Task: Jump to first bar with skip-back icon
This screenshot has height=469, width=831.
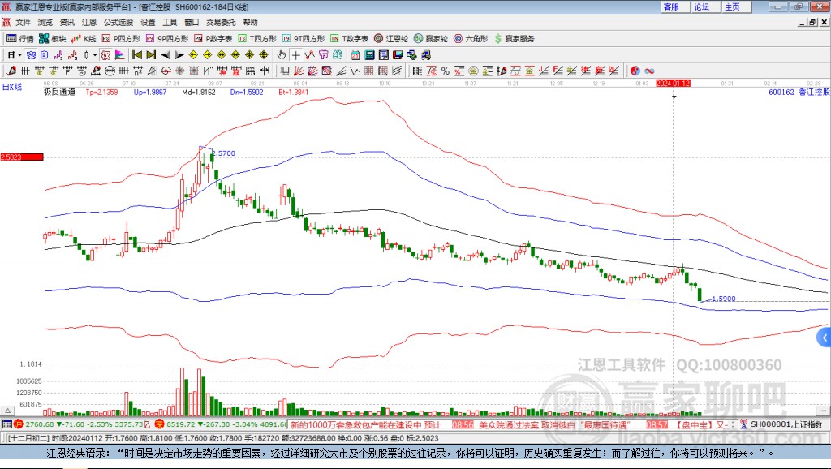Action: pyautogui.click(x=137, y=55)
